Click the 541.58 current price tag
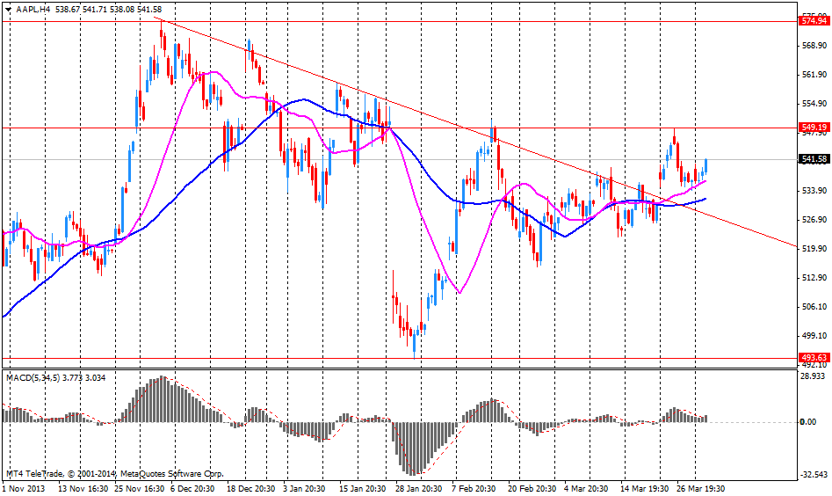 pyautogui.click(x=814, y=159)
